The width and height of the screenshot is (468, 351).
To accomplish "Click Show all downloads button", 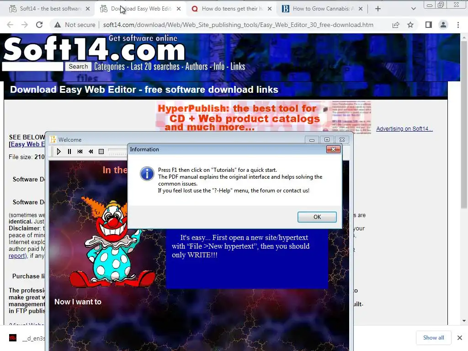I will click(433, 338).
